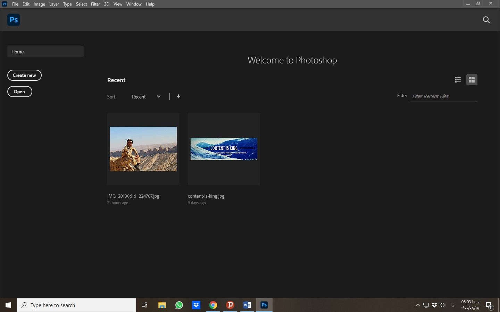Click the small Ps title bar icon
This screenshot has width=500, height=312.
coord(5,4)
